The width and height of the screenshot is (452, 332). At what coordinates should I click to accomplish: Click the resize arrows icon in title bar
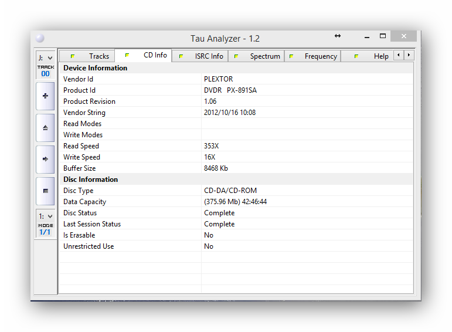coord(338,36)
